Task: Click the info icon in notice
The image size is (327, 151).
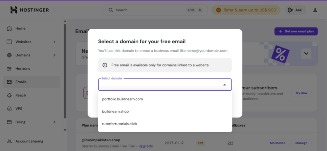Action: 105,65
